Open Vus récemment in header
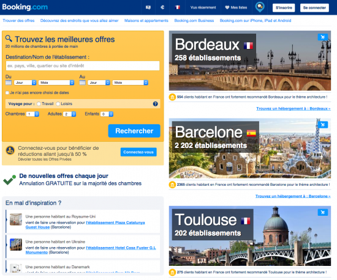This screenshot has width=337, height=280. click(203, 7)
